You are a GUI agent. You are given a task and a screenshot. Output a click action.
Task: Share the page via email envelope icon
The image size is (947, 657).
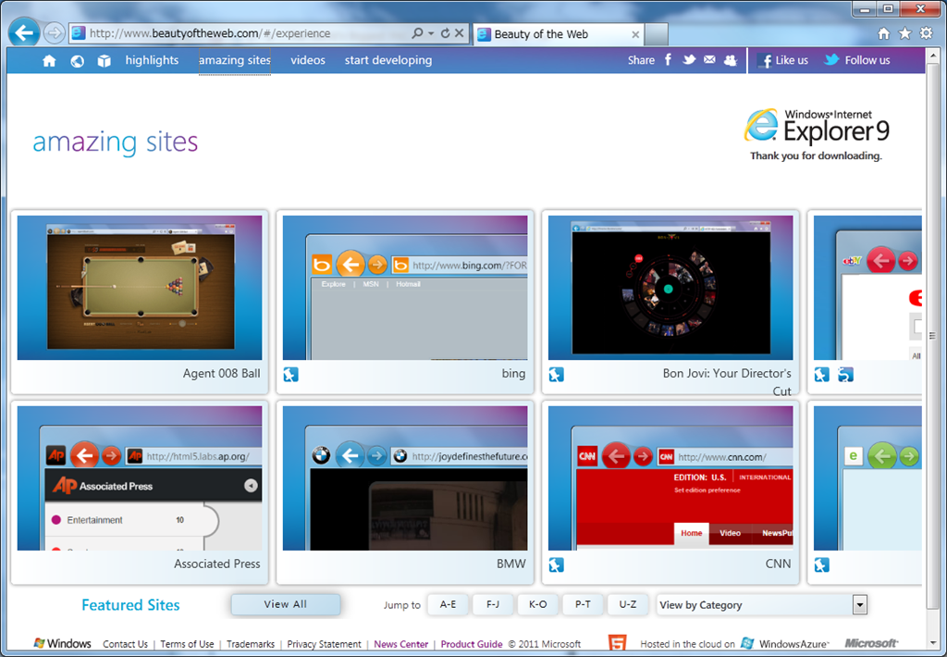tap(709, 59)
